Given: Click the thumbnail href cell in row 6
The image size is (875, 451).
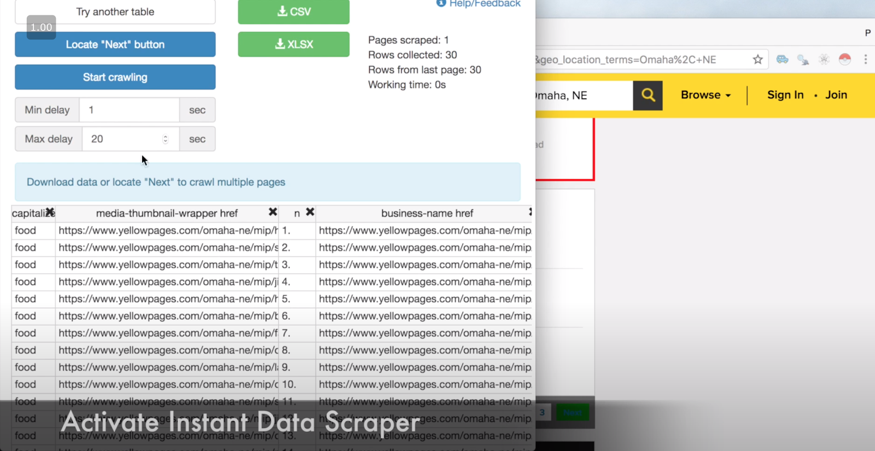Looking at the screenshot, I should point(167,316).
